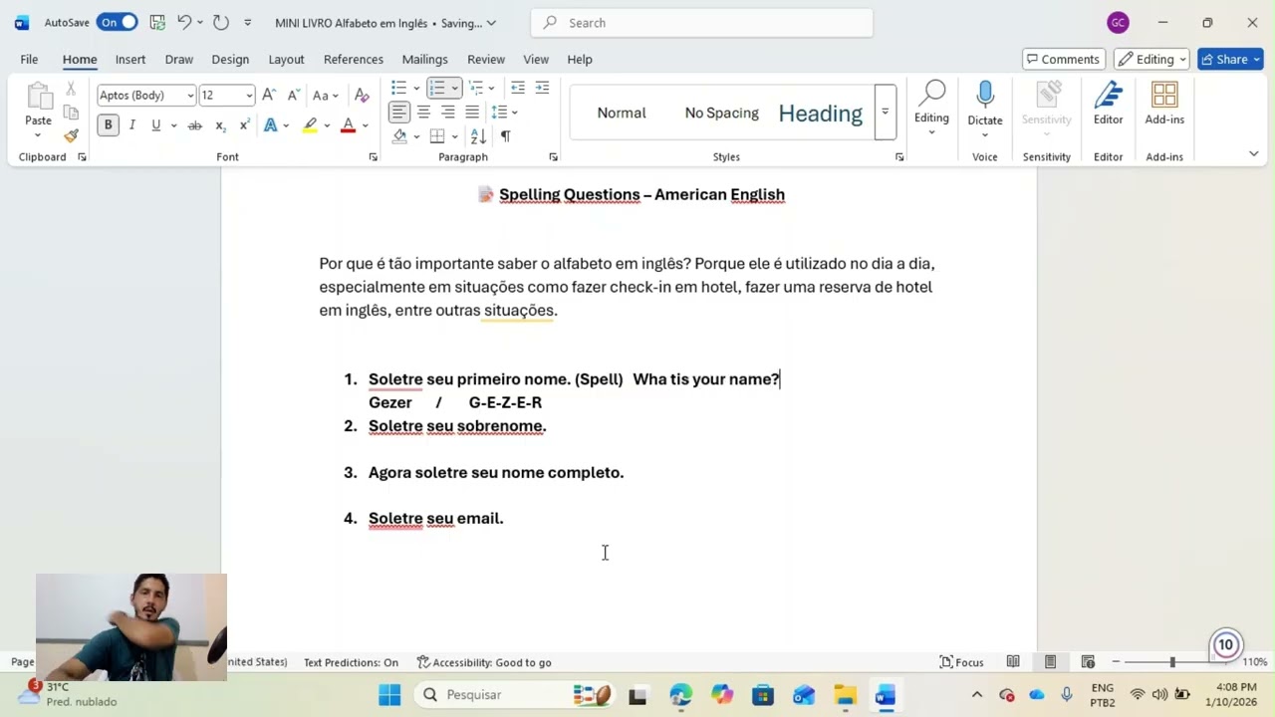This screenshot has width=1275, height=717.
Task: Open the Change Case Aa dropdown
Action: pyautogui.click(x=326, y=96)
